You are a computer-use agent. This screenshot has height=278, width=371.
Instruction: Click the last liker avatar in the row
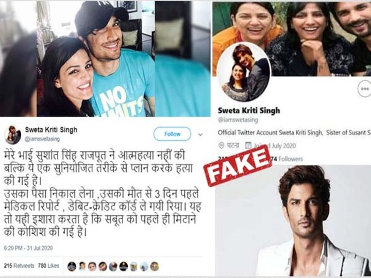click(x=154, y=267)
